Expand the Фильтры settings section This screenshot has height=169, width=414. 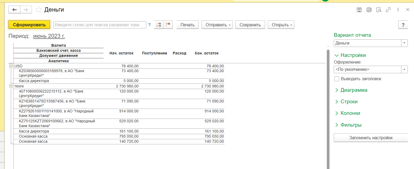pos(351,125)
